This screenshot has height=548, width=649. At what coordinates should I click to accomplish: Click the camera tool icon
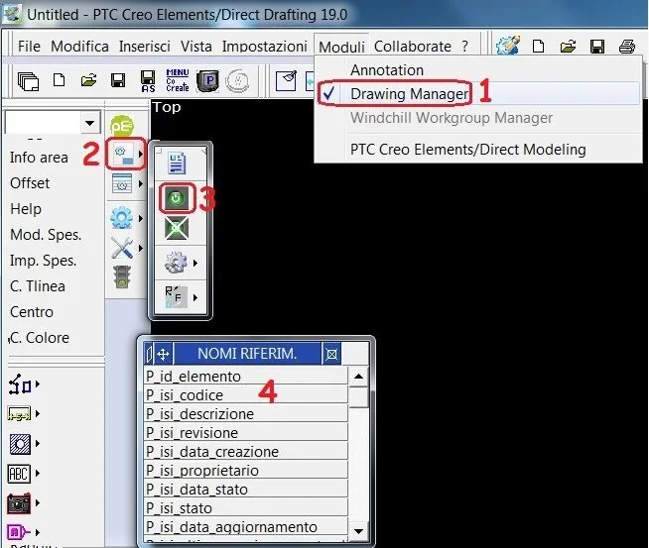(19, 503)
